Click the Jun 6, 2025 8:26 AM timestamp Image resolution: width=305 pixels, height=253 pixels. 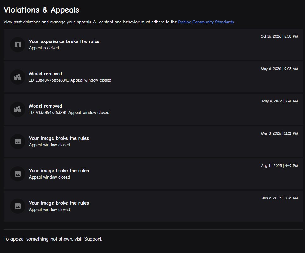pos(280,198)
